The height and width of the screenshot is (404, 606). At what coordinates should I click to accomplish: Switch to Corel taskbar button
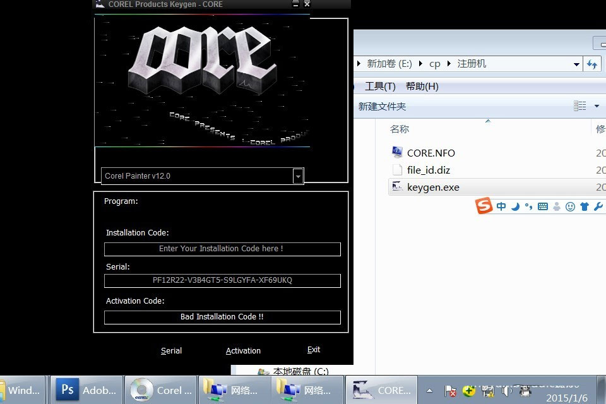161,390
